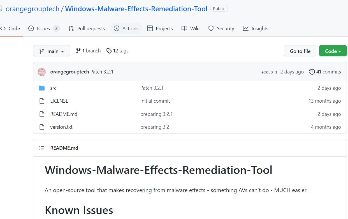Click the Wiki book icon

point(184,28)
